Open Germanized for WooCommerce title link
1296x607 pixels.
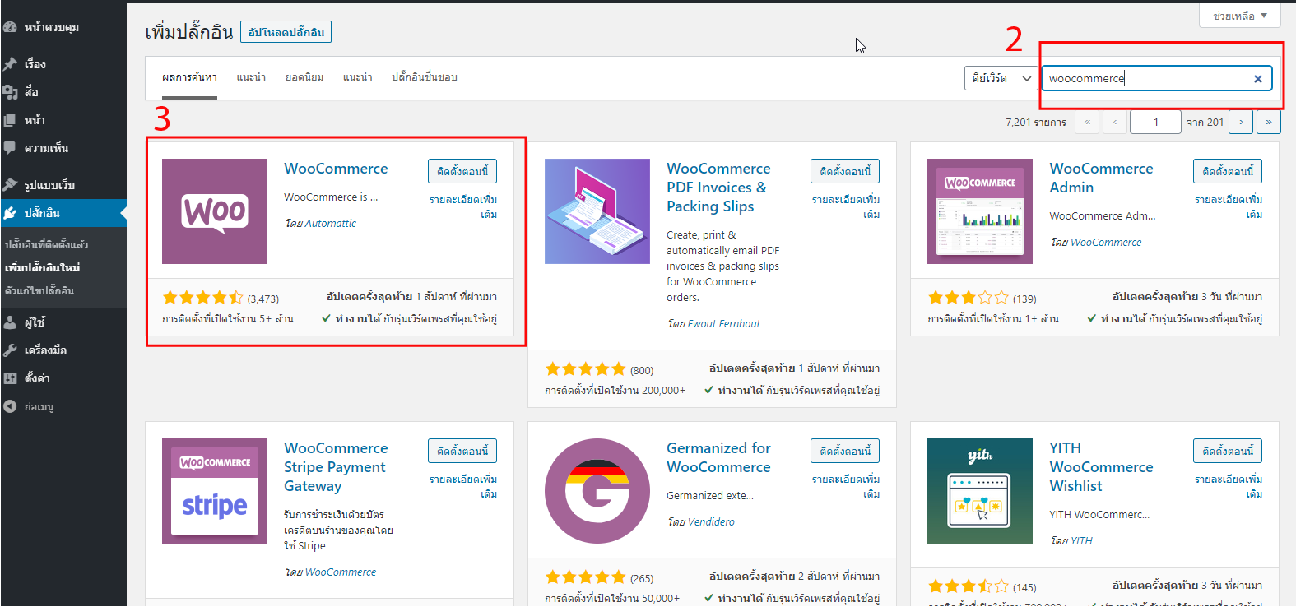(718, 457)
